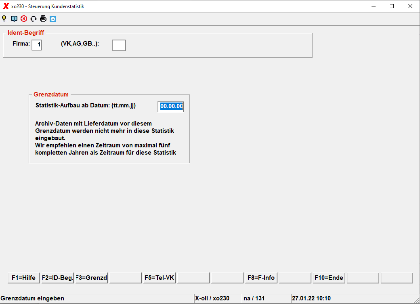This screenshot has width=420, height=304.
Task: Click the 'Grenzdatum' group heading
Action: click(51, 94)
